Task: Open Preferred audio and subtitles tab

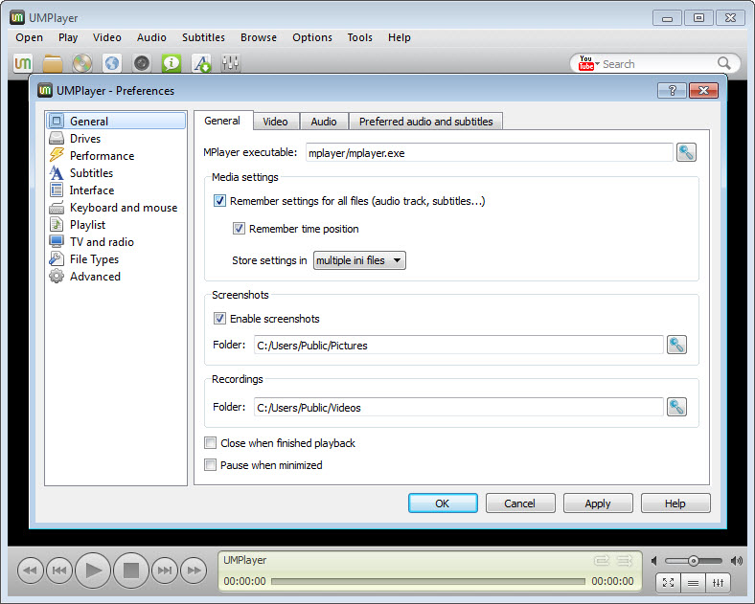Action: coord(426,122)
